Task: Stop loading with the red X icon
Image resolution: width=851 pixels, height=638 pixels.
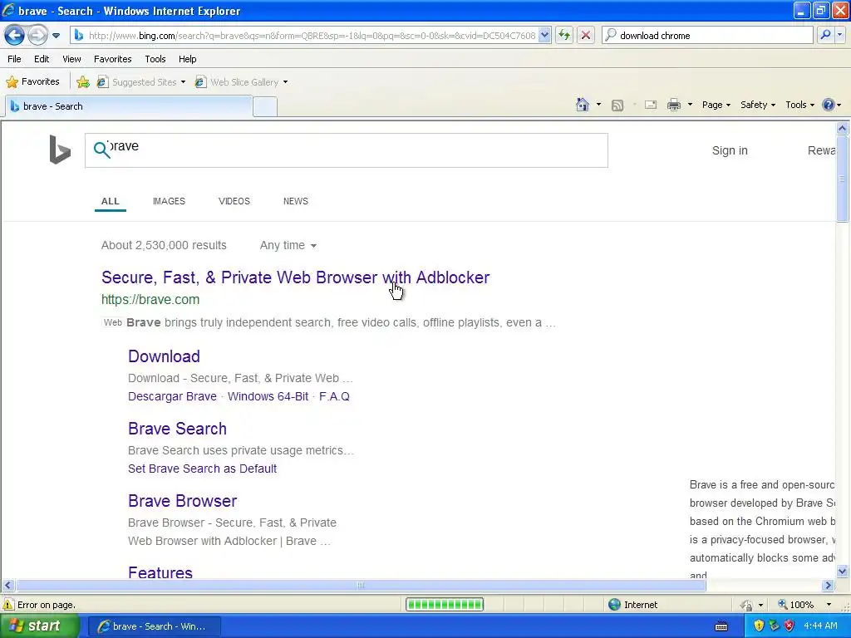Action: [586, 36]
